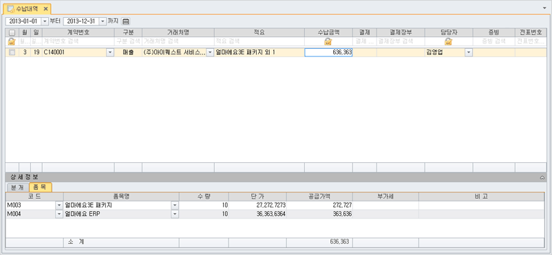Select the 얼마에요3E 패키지 외 1 cell
The height and width of the screenshot is (255, 552).
tap(259, 52)
